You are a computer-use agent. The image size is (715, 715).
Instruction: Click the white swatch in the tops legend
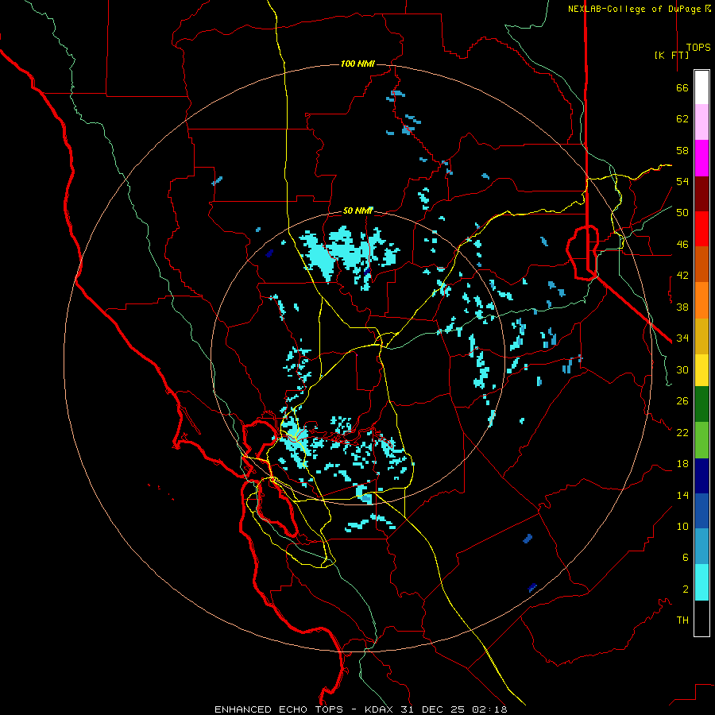[701, 87]
